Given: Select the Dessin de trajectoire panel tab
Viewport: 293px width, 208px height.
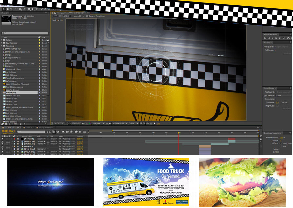Looking at the screenshot, I should coord(272,133).
